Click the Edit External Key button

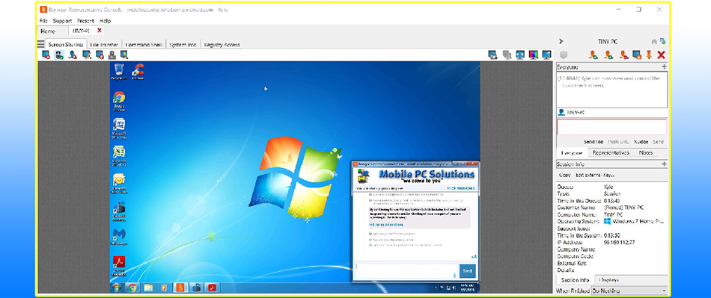pos(595,175)
